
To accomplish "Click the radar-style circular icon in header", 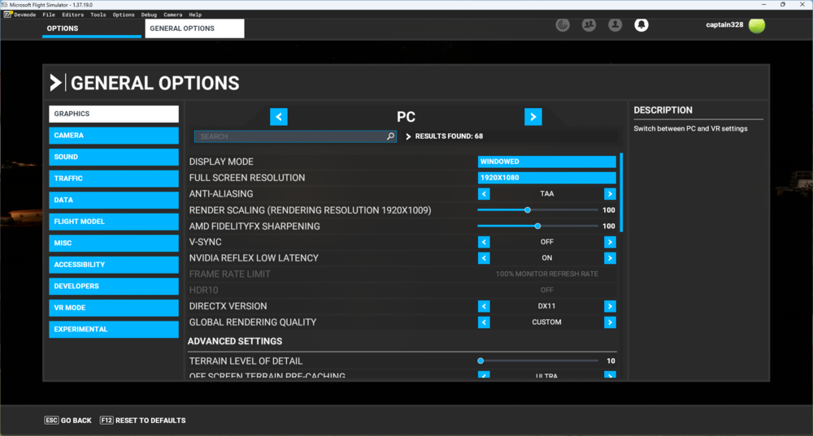I will (563, 25).
